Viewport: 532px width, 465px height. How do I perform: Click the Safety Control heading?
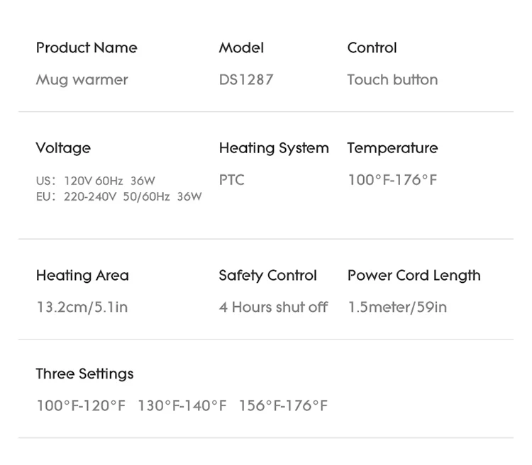tap(267, 276)
